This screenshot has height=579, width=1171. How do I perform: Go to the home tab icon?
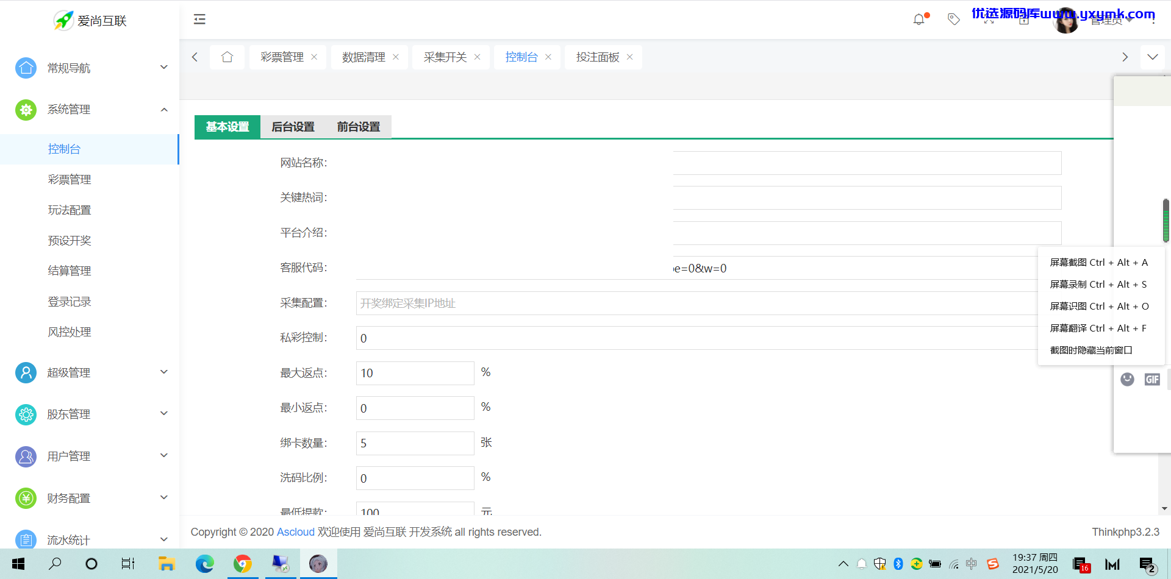[227, 57]
